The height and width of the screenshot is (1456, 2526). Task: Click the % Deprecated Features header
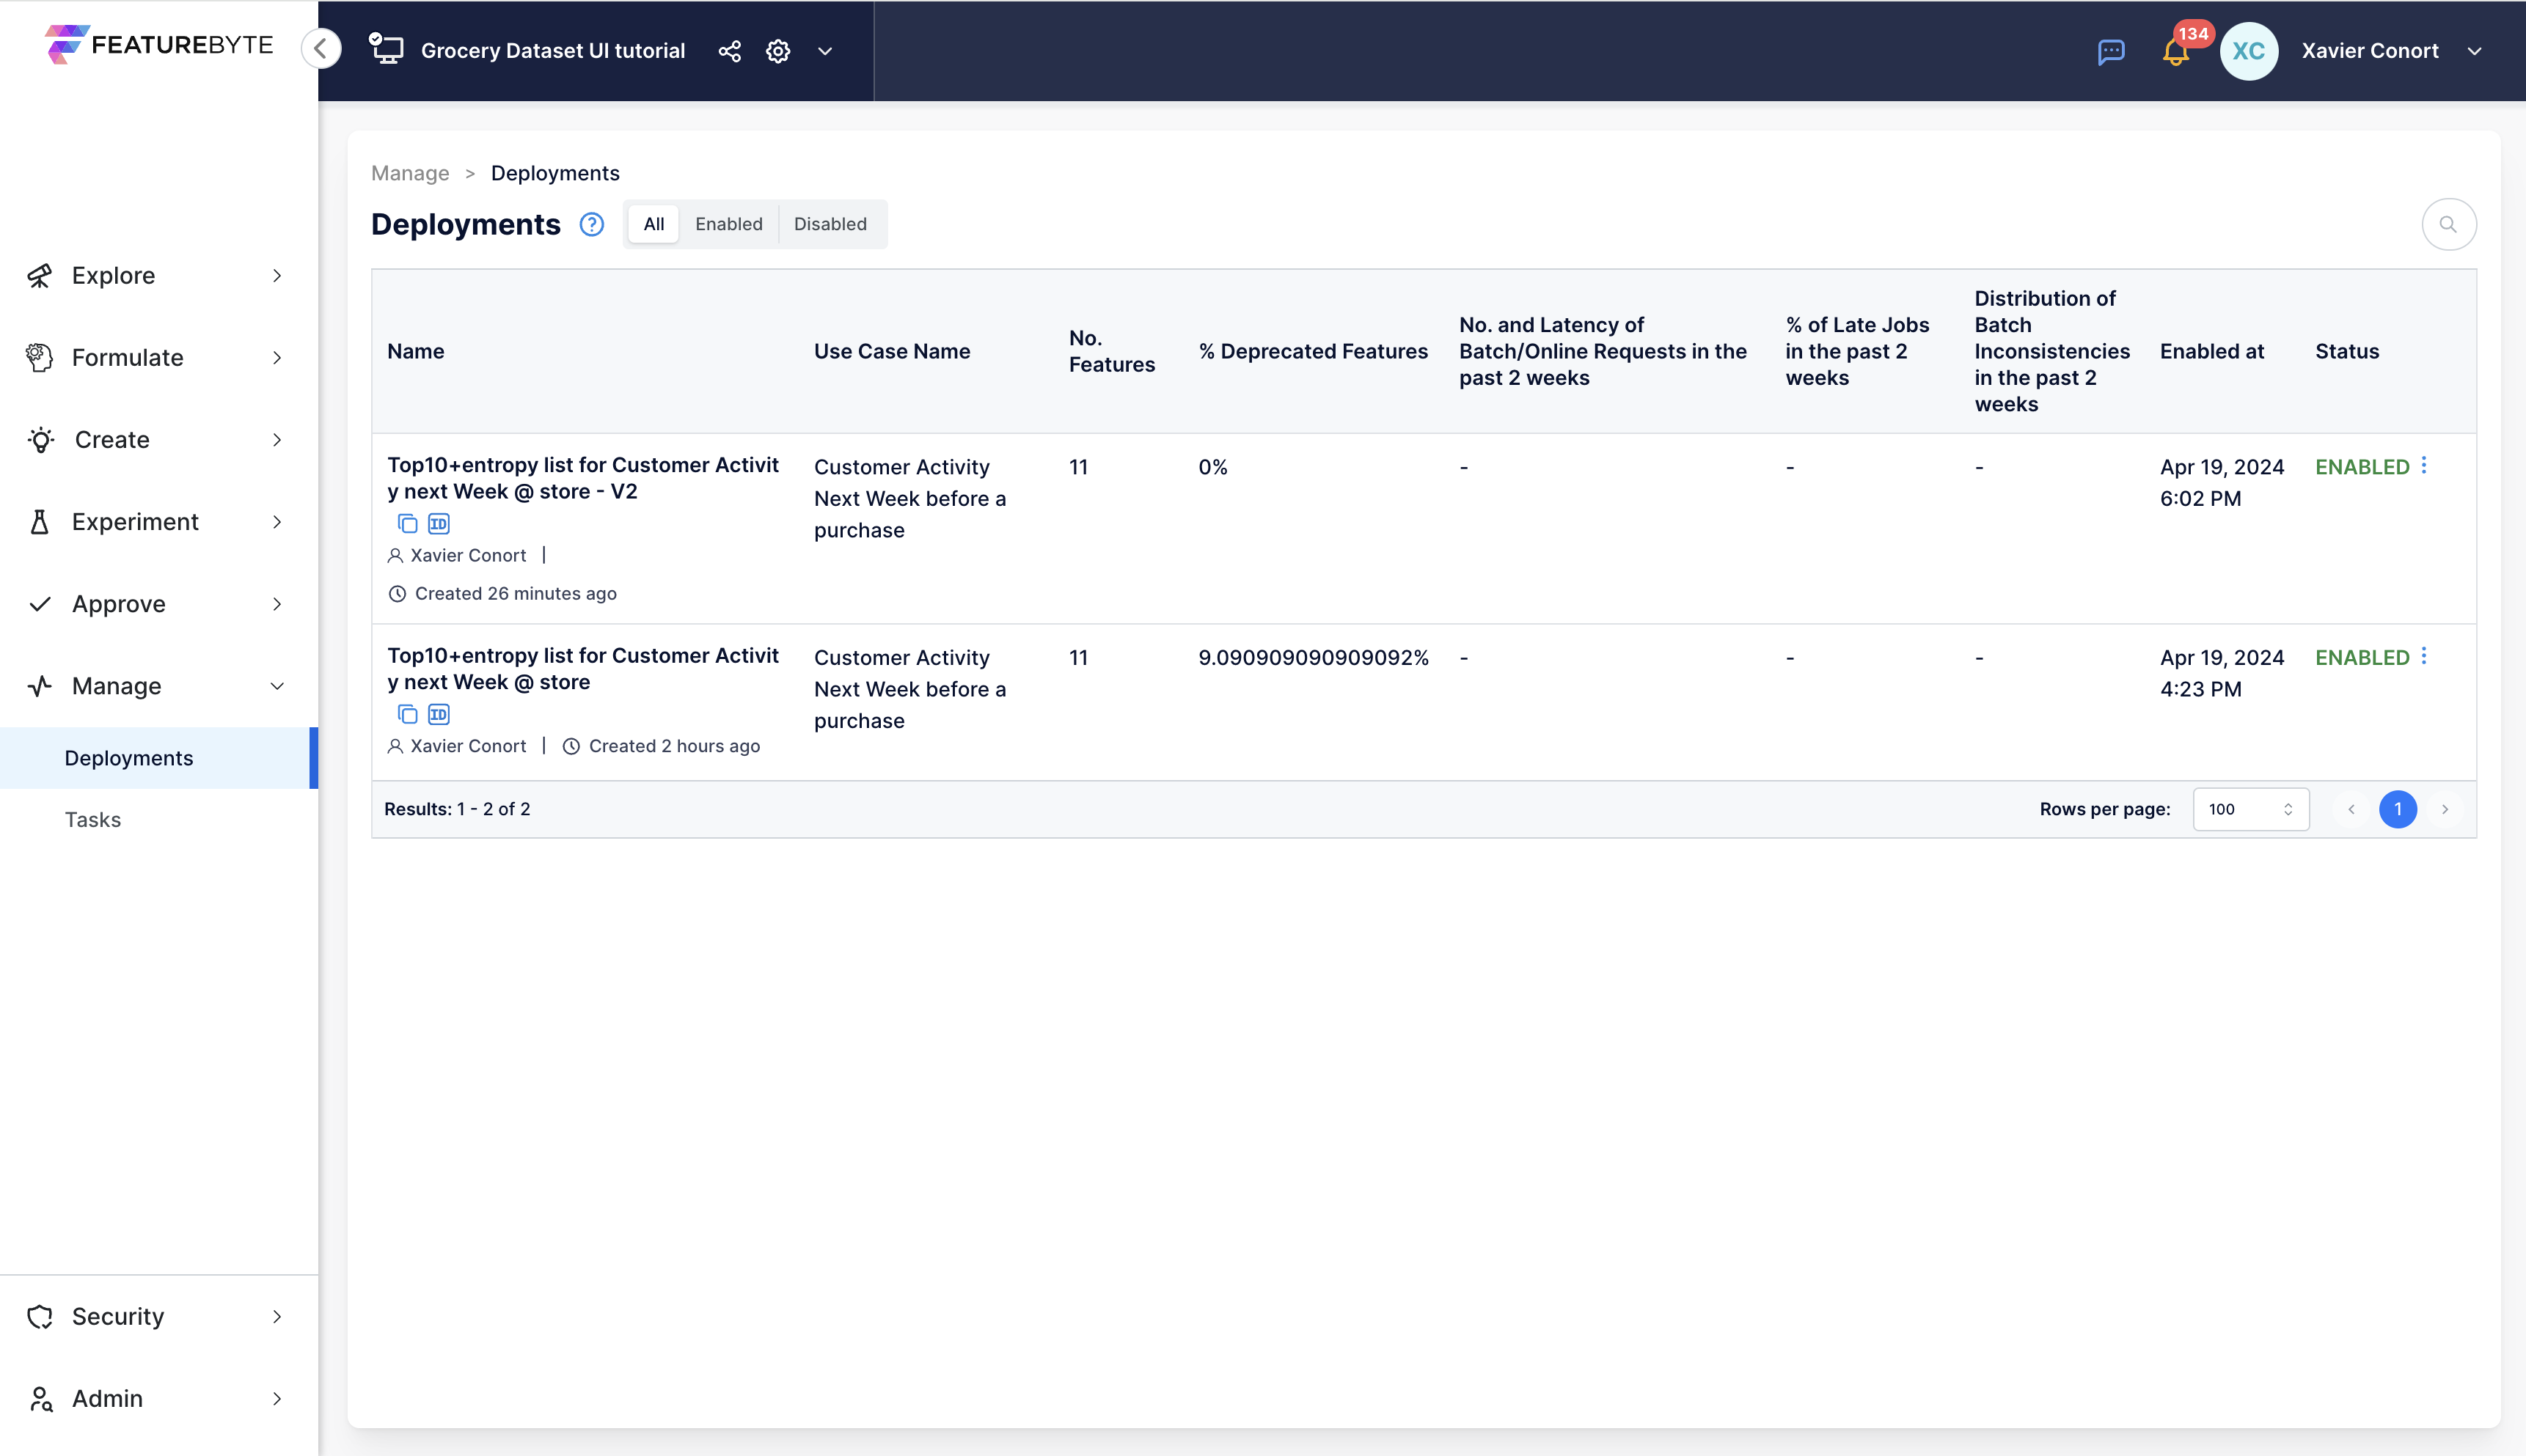[x=1313, y=351]
